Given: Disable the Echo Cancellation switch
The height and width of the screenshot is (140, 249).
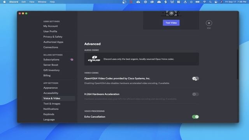Looking at the screenshot, I should (x=195, y=117).
